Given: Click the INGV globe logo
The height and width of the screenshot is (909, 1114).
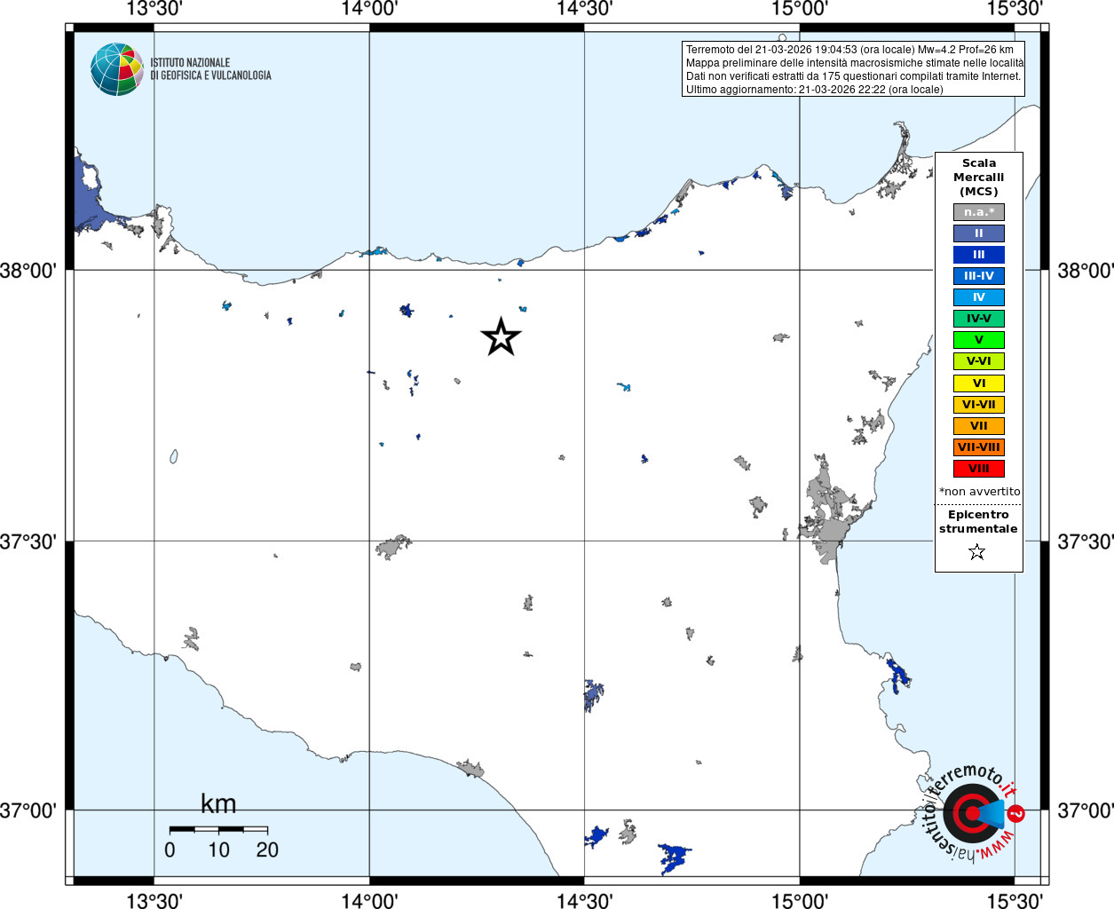Looking at the screenshot, I should tap(116, 69).
